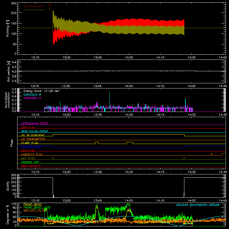The width and height of the screenshot is (229, 229).
Task: Click the red X legend label
Action: (50, 5)
